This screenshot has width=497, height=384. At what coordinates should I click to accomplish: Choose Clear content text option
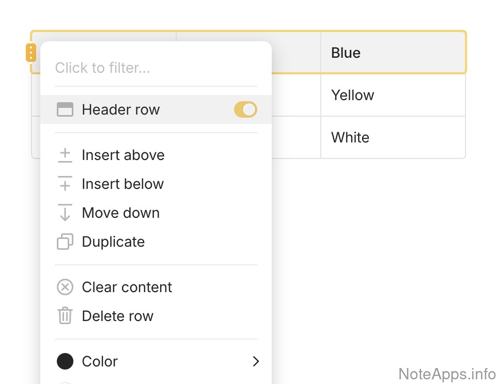click(x=127, y=287)
